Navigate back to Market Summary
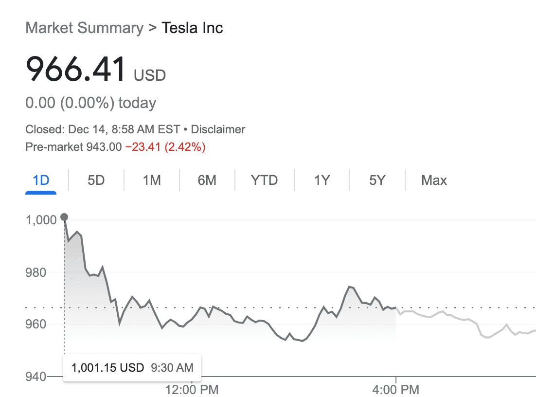Screen dimensions: 536x397 click(83, 28)
